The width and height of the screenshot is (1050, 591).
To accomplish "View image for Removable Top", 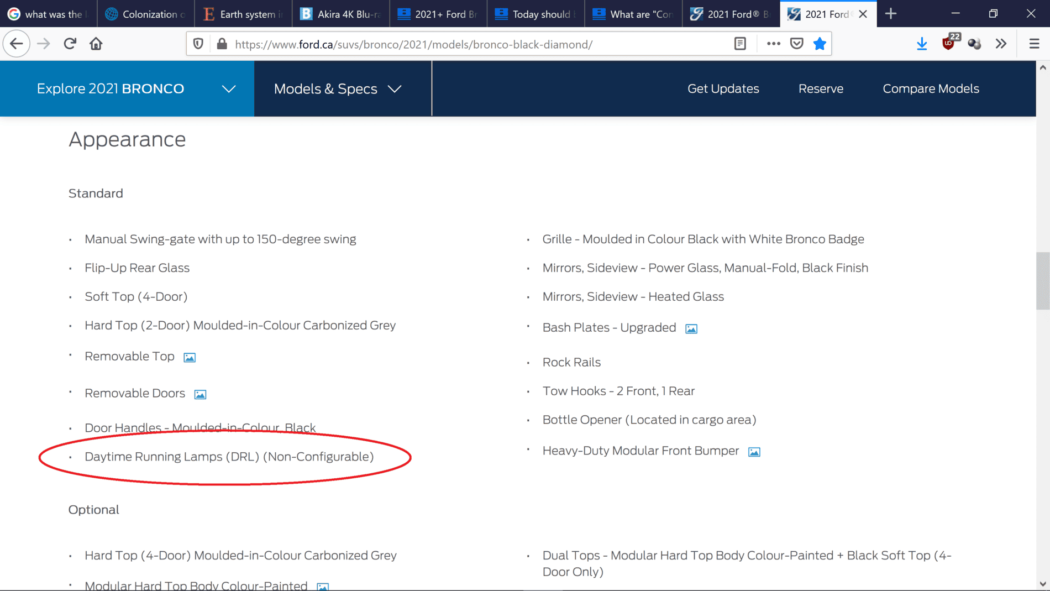I will [190, 358].
